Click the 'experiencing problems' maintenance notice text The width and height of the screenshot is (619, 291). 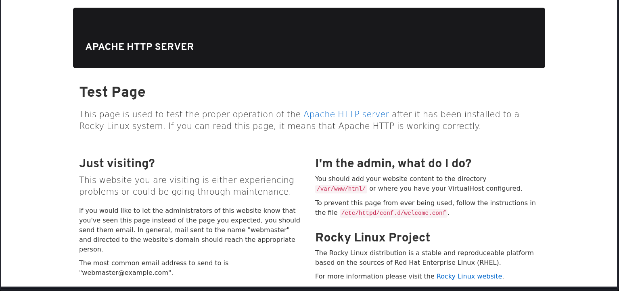(186, 186)
